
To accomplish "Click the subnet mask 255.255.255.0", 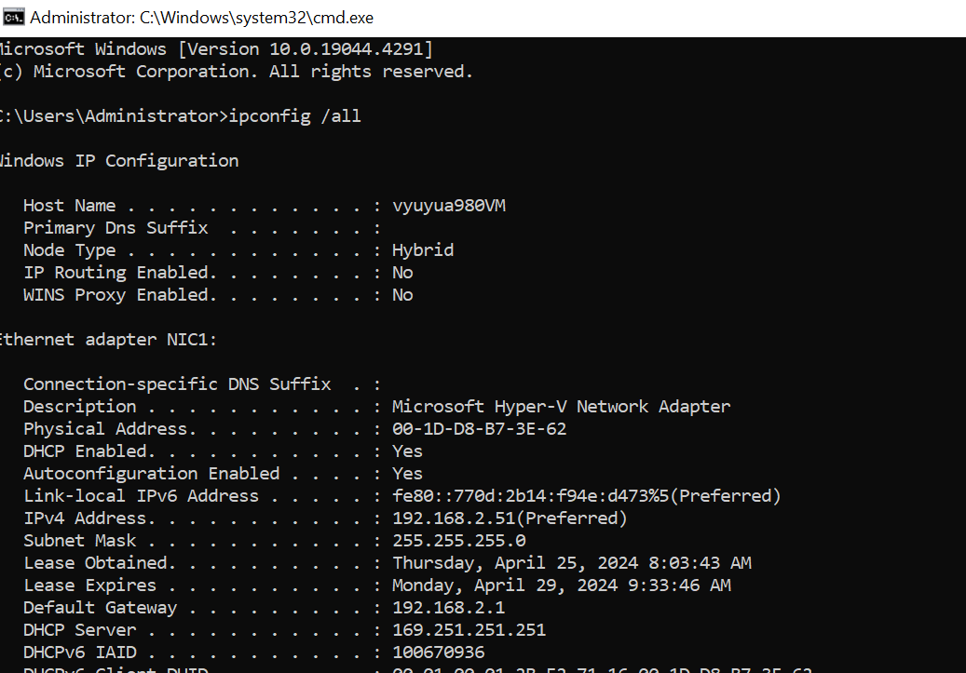I will 459,541.
